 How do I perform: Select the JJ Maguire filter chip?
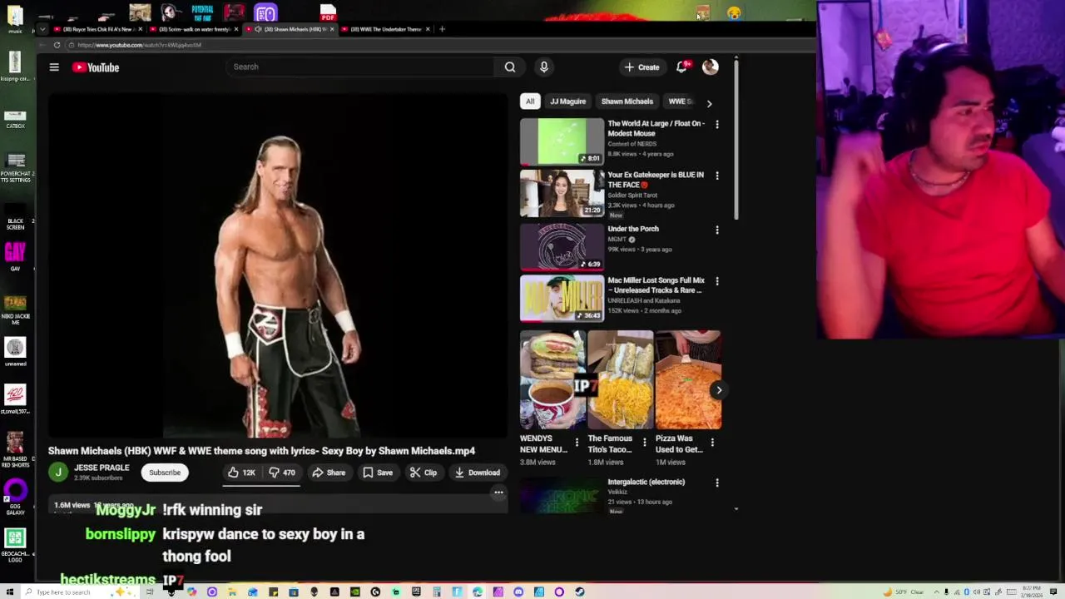click(x=567, y=101)
